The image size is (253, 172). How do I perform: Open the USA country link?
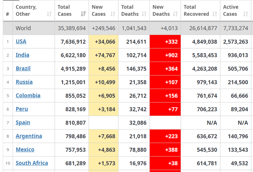pyautogui.click(x=21, y=41)
